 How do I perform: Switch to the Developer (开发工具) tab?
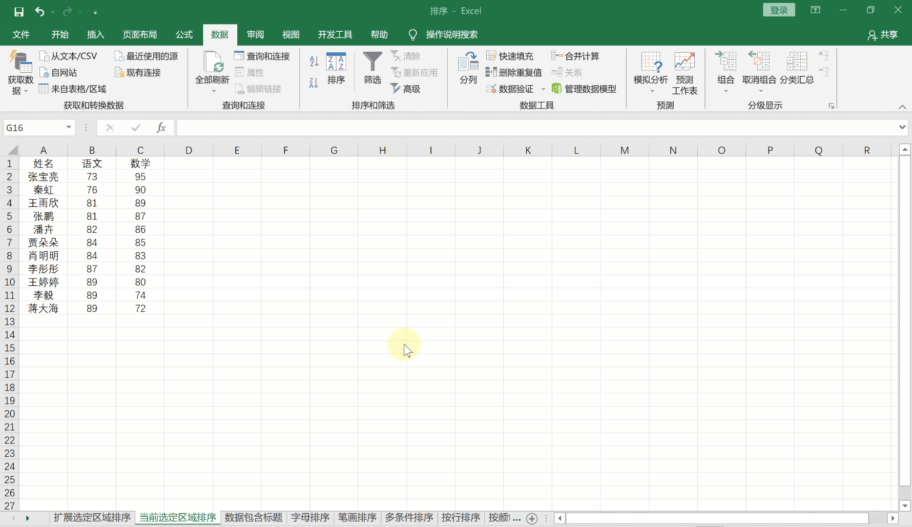[335, 35]
